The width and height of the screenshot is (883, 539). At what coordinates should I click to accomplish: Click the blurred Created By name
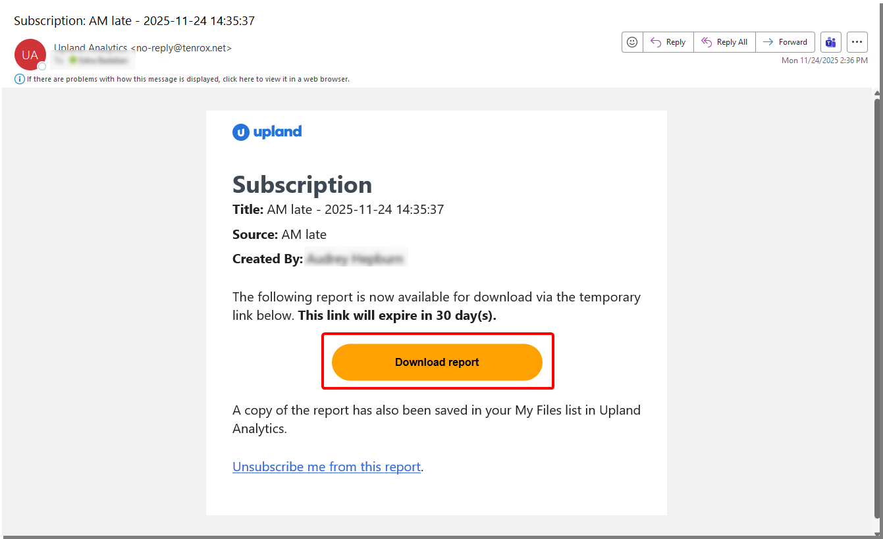(356, 259)
